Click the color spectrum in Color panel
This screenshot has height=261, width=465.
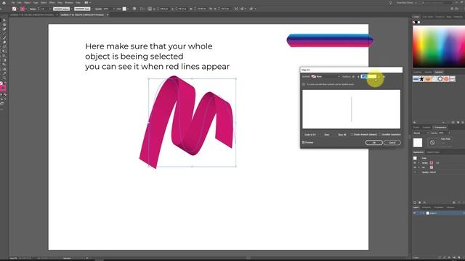point(439,46)
